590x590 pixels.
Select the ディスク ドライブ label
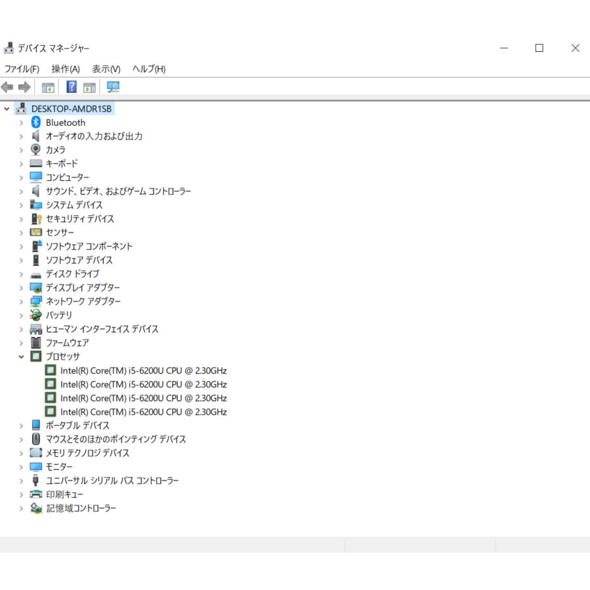click(73, 274)
